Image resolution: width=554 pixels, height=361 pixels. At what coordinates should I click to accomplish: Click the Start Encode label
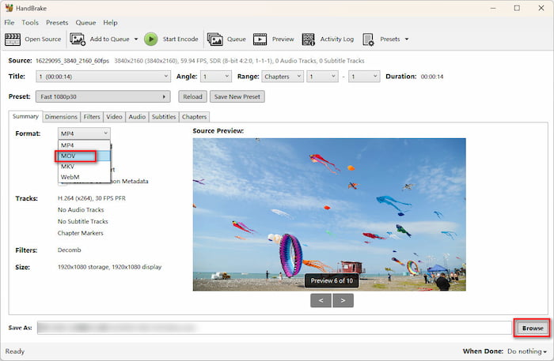click(180, 39)
